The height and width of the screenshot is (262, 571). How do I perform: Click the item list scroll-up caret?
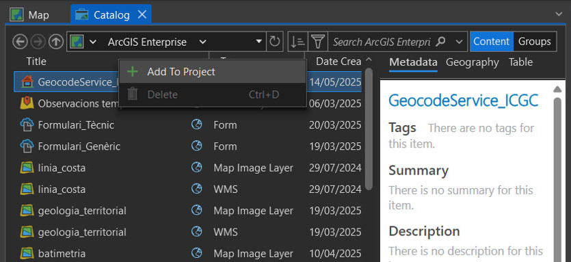369,59
